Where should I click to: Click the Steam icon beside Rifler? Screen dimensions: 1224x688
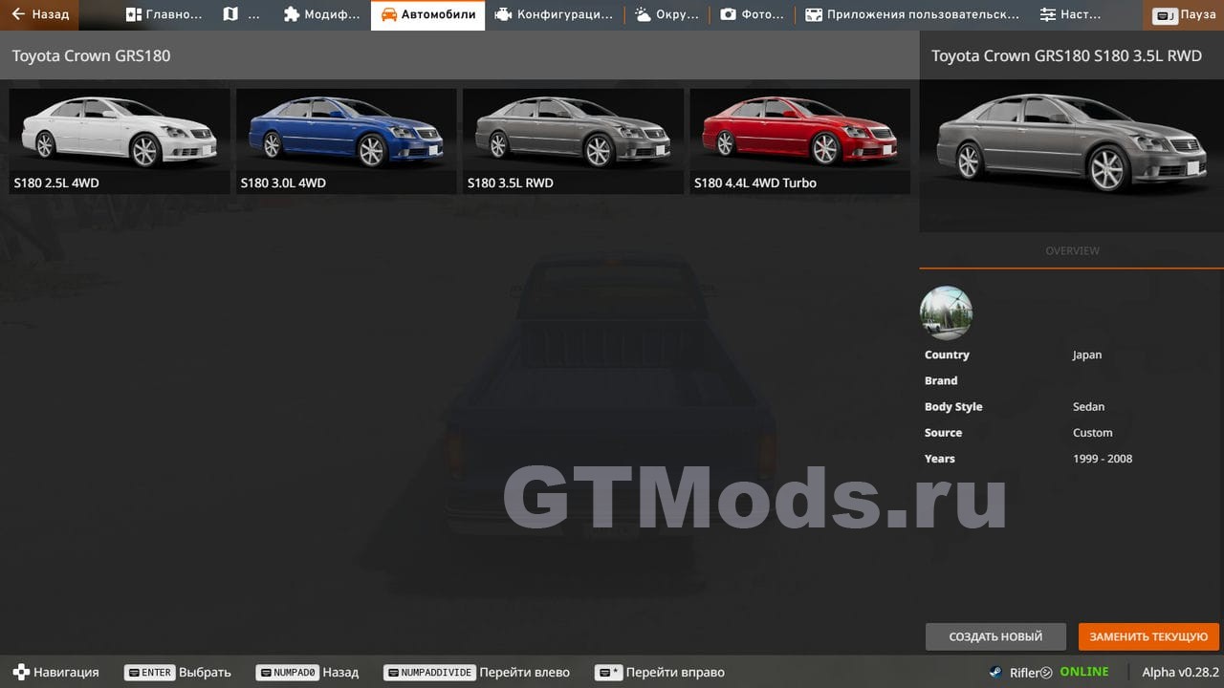point(995,672)
